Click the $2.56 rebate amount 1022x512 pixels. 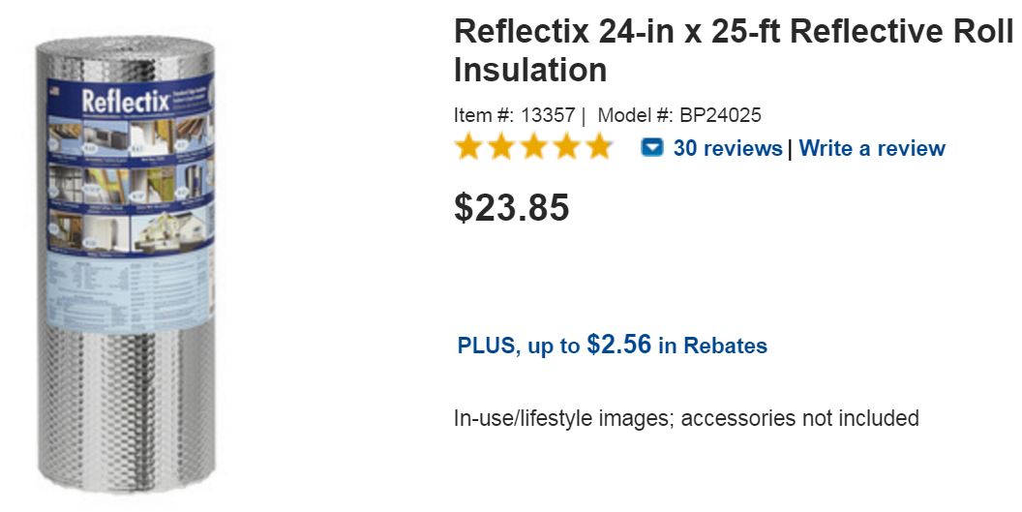(x=618, y=345)
